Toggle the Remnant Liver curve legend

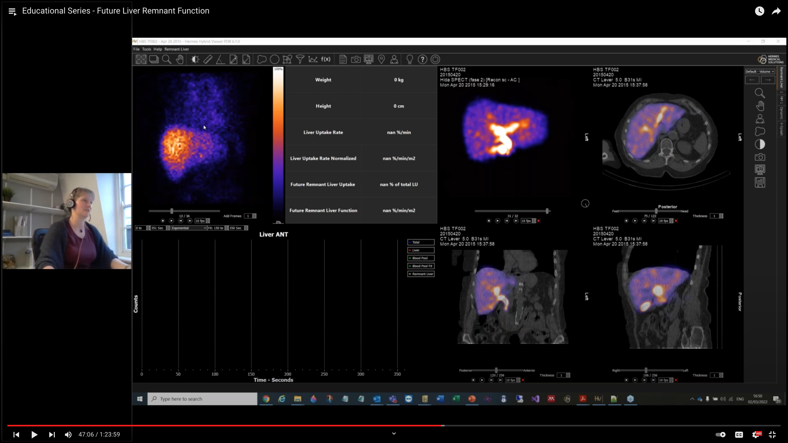tap(421, 274)
